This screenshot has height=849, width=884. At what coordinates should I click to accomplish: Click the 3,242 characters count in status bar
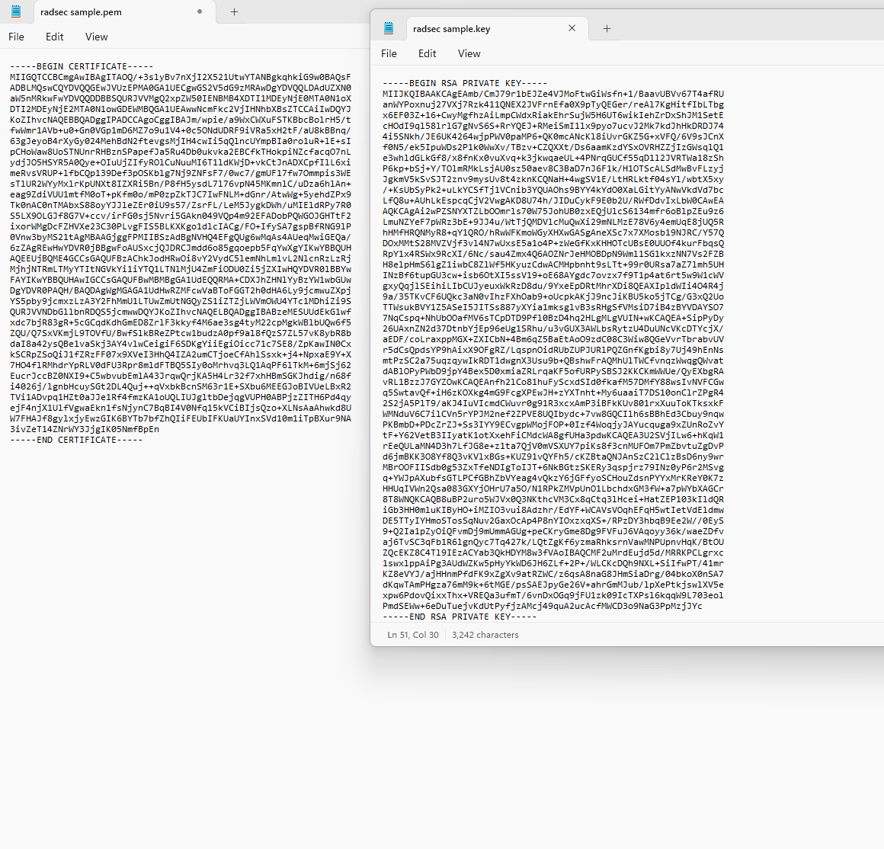point(485,635)
